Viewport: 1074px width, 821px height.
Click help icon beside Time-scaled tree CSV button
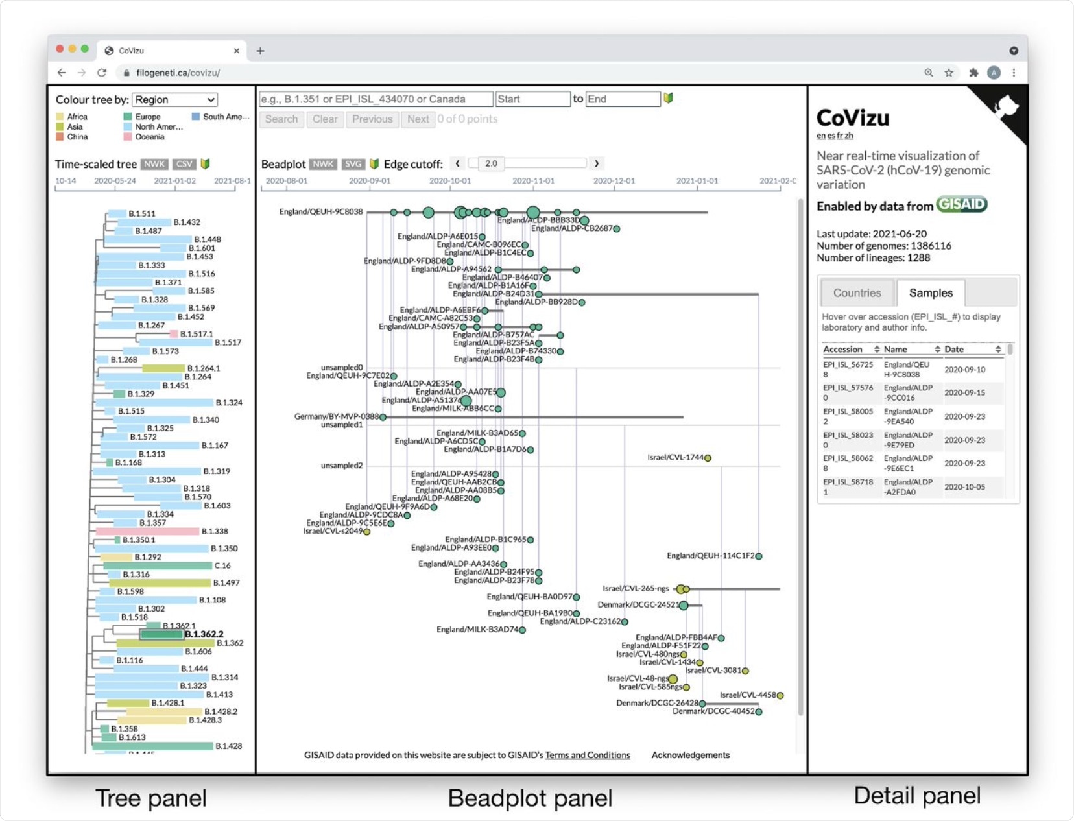(x=205, y=164)
